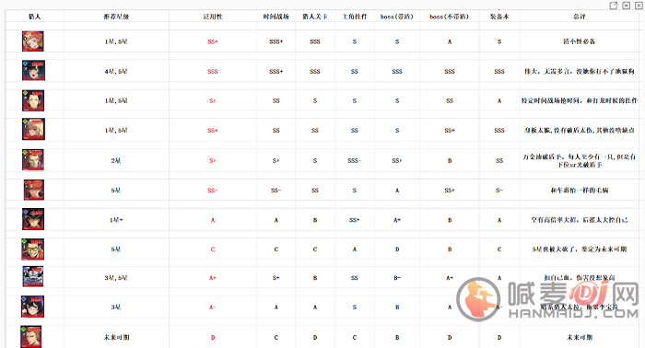
Task: Click the 扣自己血 summary cell
Action: click(580, 278)
